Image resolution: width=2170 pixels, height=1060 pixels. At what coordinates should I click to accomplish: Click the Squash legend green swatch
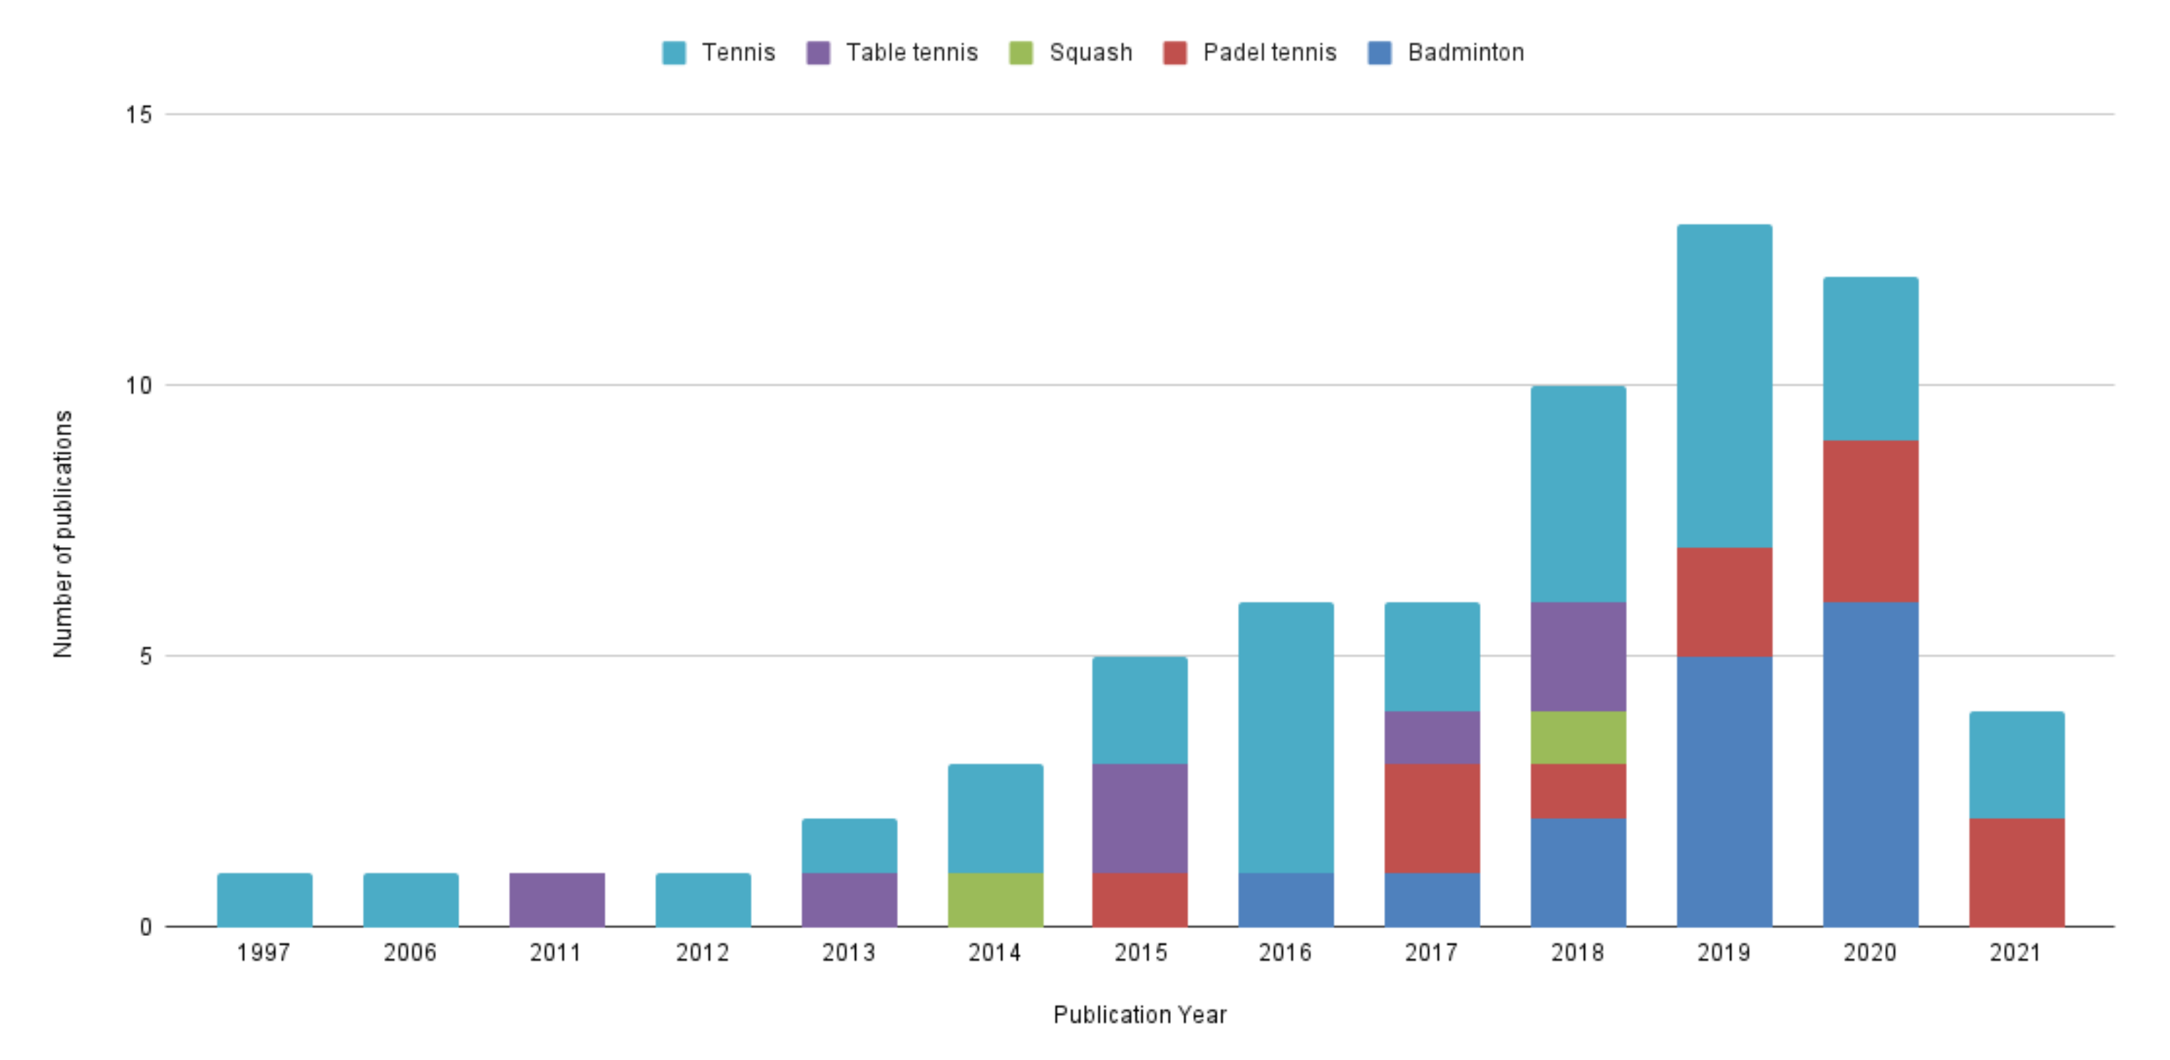1020,53
